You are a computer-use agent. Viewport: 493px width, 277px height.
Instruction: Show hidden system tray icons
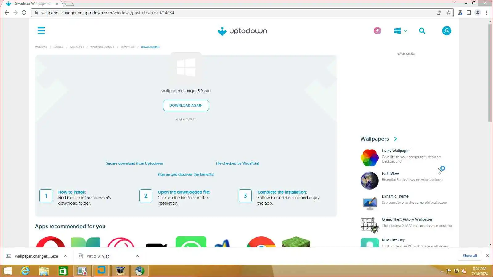point(442,271)
